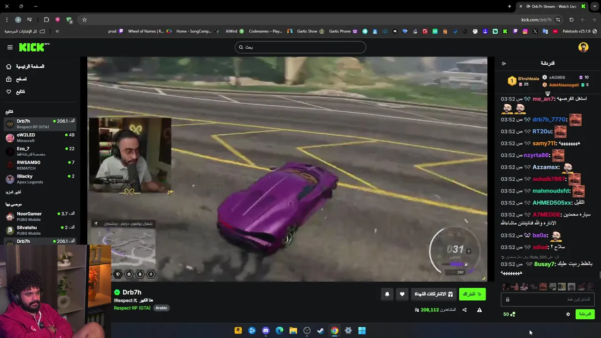Click the subscribers-only chat input field

coord(547,300)
